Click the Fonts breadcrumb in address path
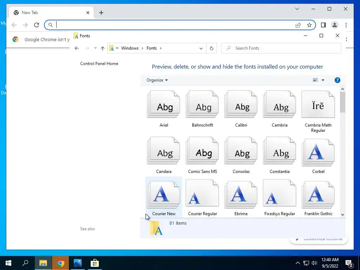Screen dimensions: 360x270 [x=152, y=48]
